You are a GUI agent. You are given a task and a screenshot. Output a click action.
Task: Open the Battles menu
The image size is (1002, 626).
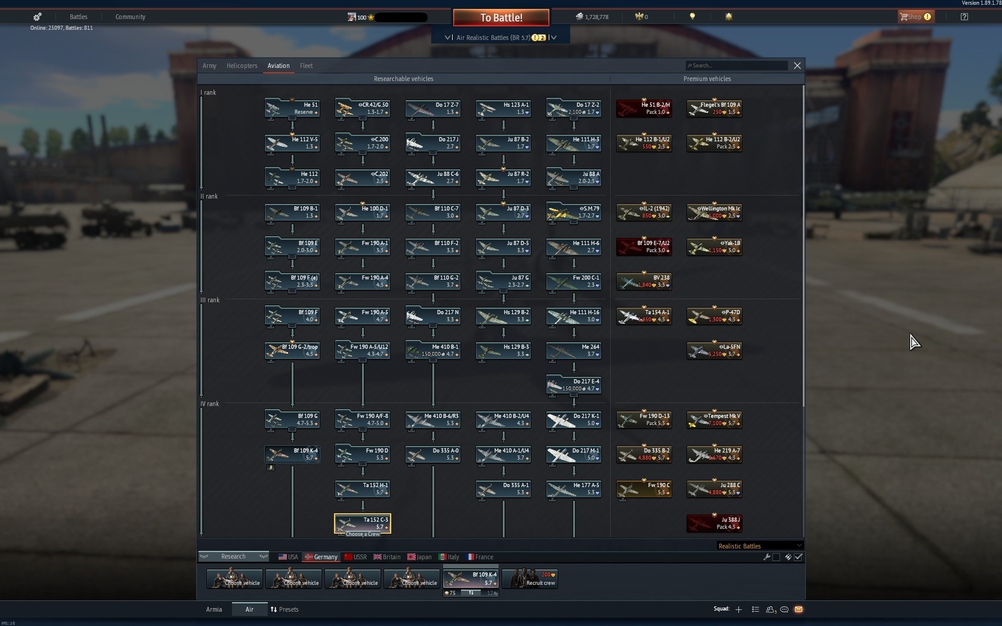point(78,17)
